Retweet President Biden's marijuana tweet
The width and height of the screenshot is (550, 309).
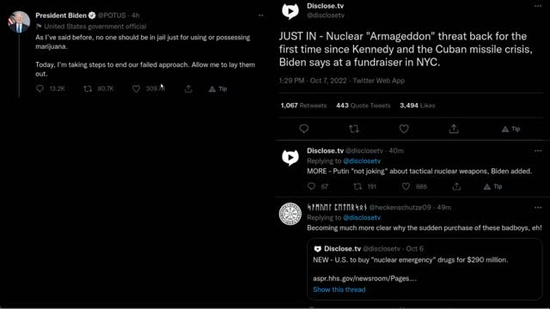pos(88,88)
